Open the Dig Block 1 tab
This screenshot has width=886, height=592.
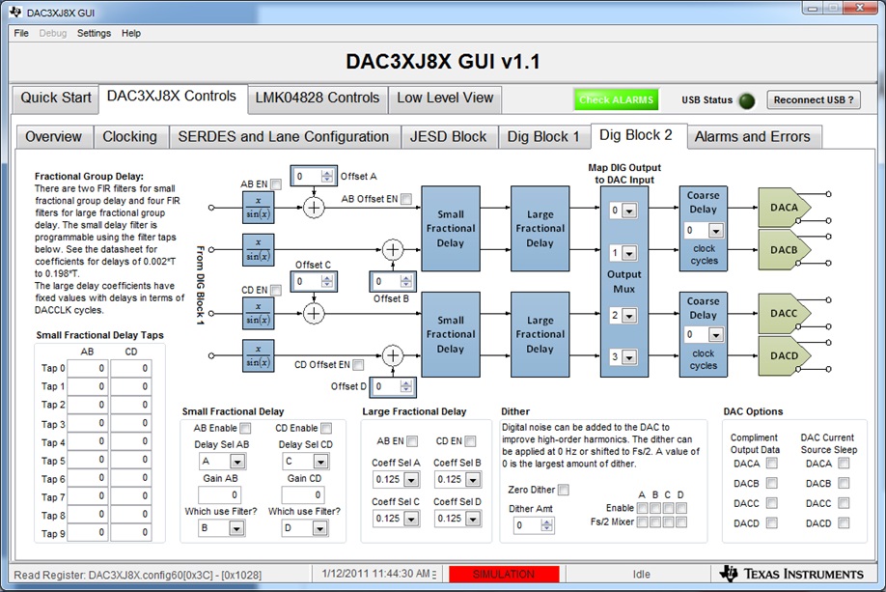click(x=543, y=137)
